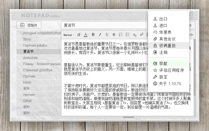
Task: Click the resize handle below editor
Action: (128, 117)
